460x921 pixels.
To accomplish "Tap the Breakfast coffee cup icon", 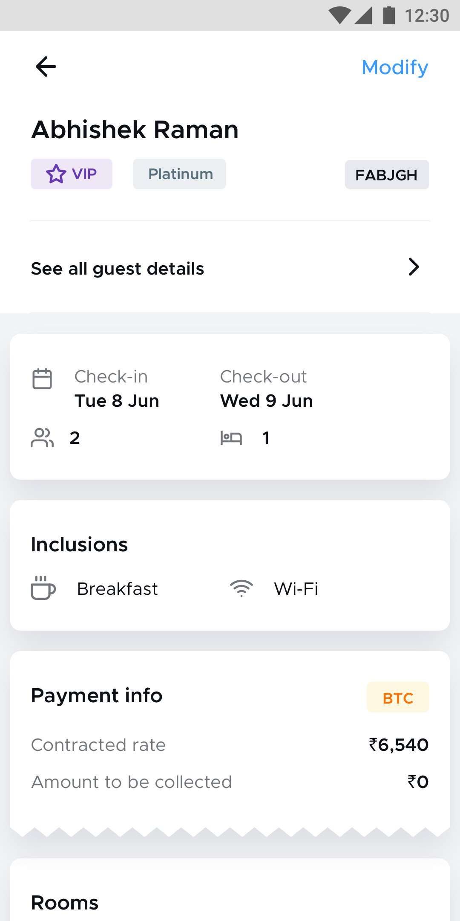I will click(x=43, y=588).
